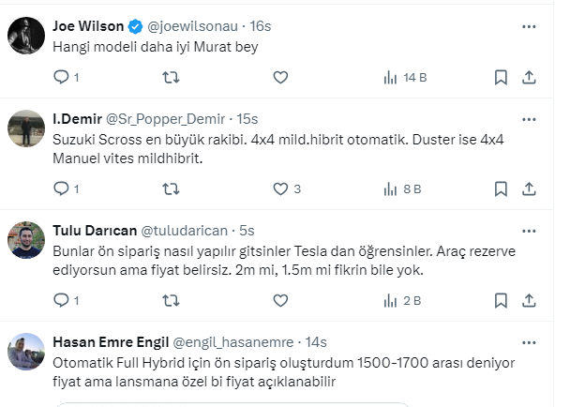Bookmark Joe Wilson's tweet

pos(501,78)
